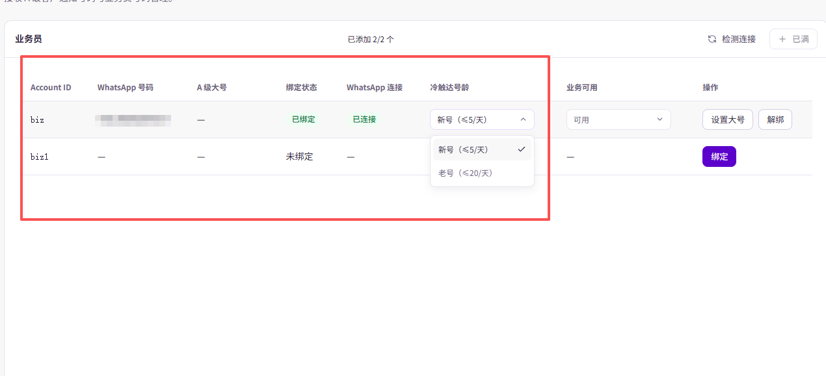Click the 业务可用 column header
Image resolution: width=826 pixels, height=376 pixels.
(581, 87)
